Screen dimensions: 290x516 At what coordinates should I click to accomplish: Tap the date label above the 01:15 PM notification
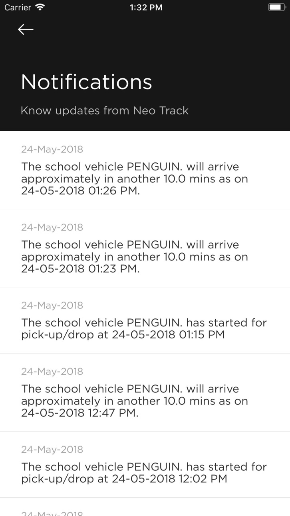[x=52, y=305]
